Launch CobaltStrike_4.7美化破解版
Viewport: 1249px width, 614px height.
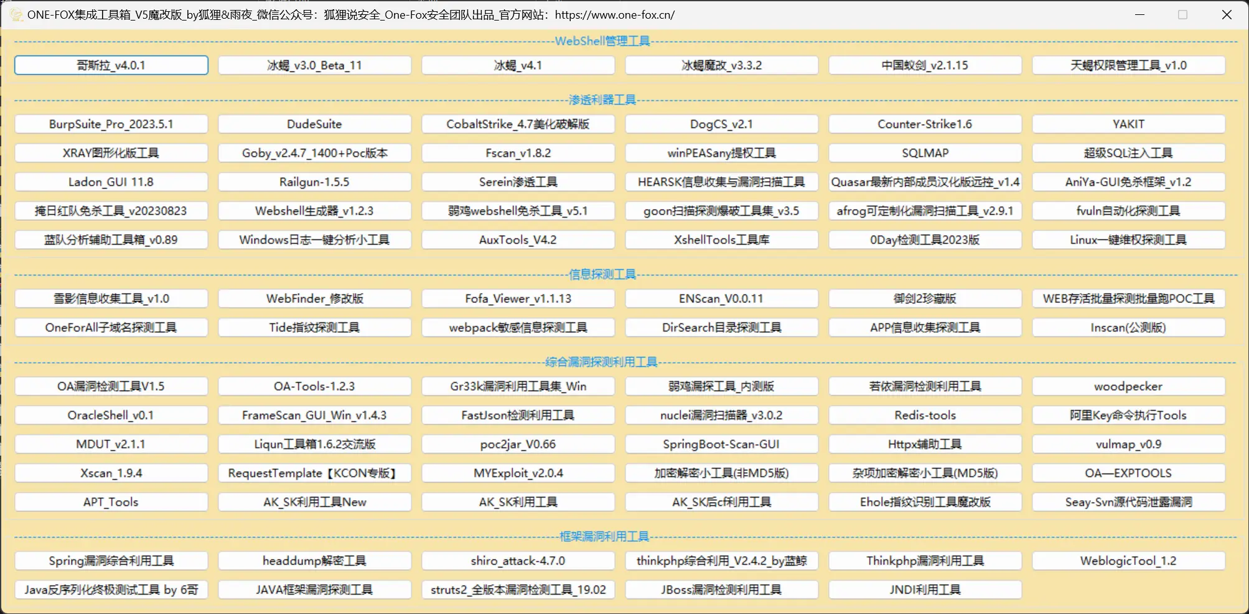tap(518, 124)
